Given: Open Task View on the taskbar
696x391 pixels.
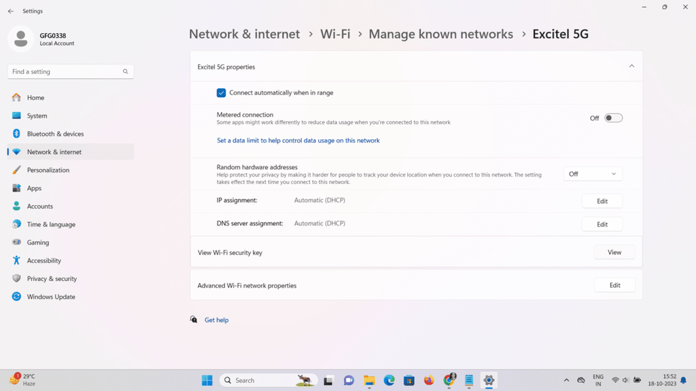Looking at the screenshot, I should (328, 380).
